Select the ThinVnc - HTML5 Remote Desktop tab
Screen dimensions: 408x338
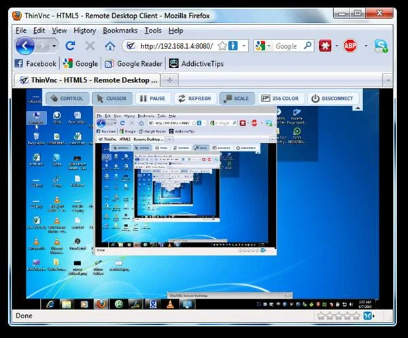coord(86,80)
